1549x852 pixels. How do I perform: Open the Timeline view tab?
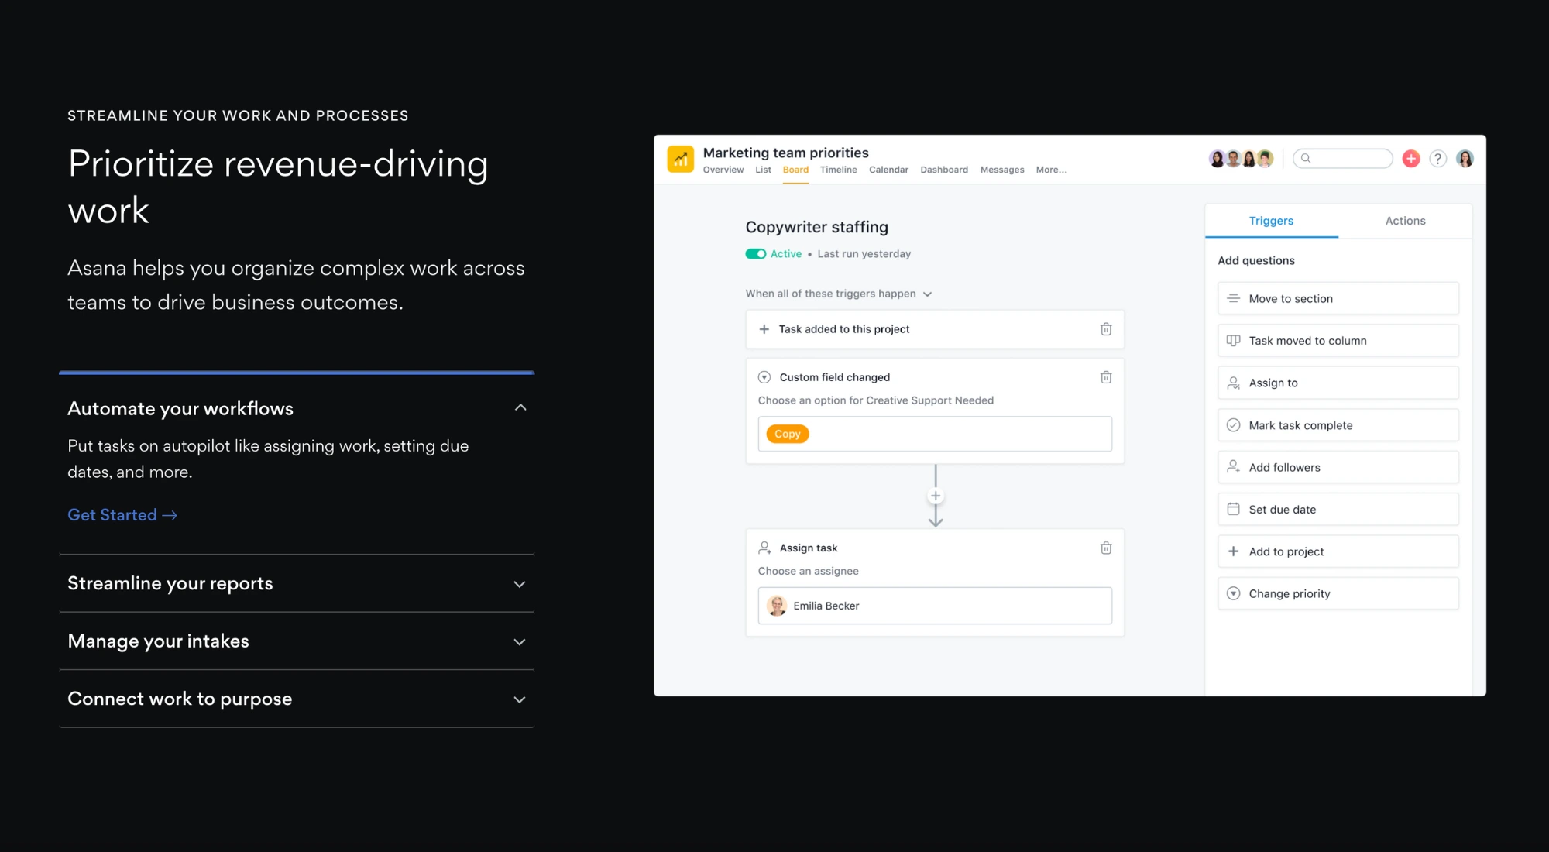(x=839, y=169)
